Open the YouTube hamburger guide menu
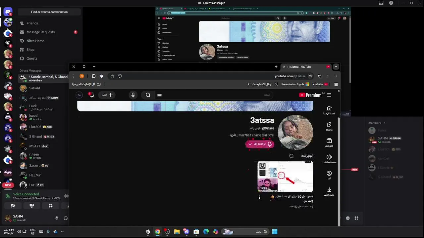This screenshot has height=238, width=424. coord(329,95)
